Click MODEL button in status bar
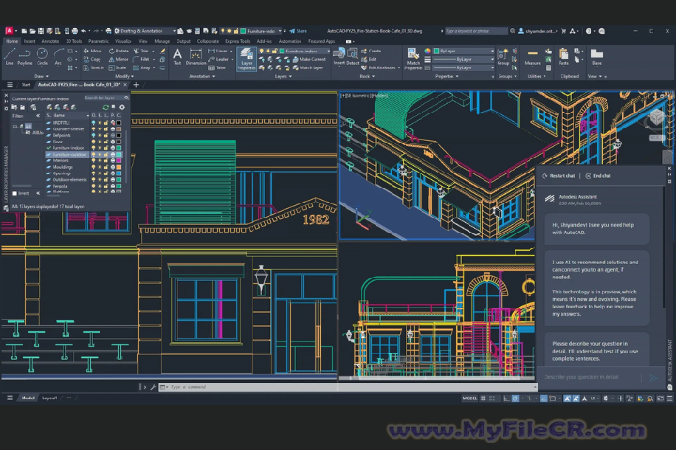676x450 pixels. click(469, 398)
